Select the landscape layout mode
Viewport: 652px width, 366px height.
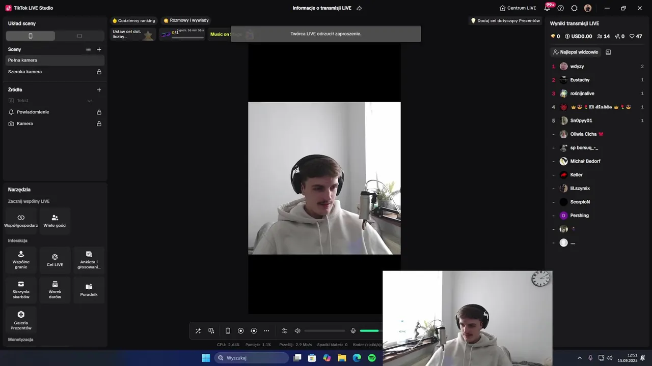point(79,36)
